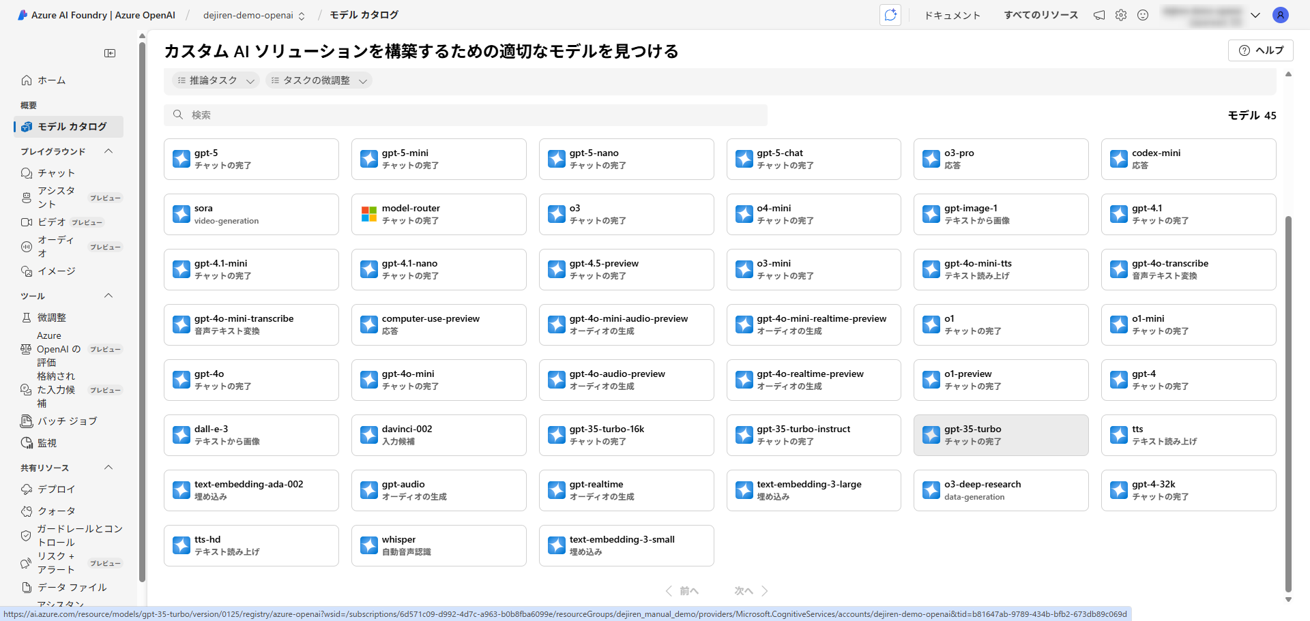
Task: Click the 監視 monitoring icon
Action: tap(27, 443)
